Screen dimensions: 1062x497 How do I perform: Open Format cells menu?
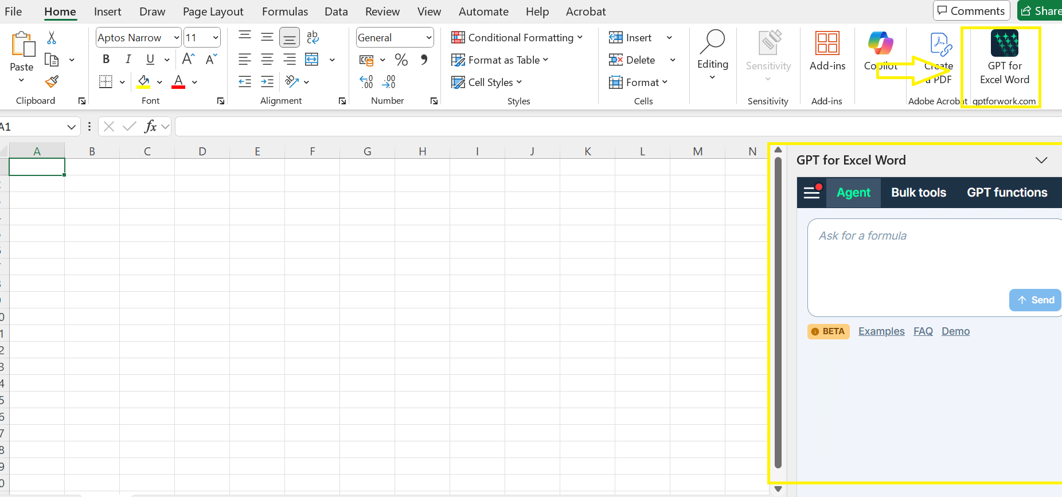[x=638, y=83]
